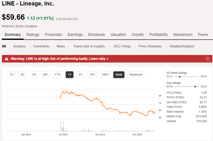Viewport: 213px width, 141px height.
Task: Select the 1D chart range
Action: [11, 74]
